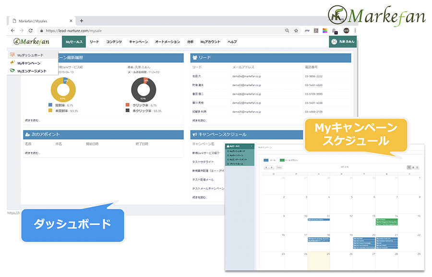Viewport: 432px width, 277px height.
Task: Click the php browser extension icon
Action: pos(307,31)
